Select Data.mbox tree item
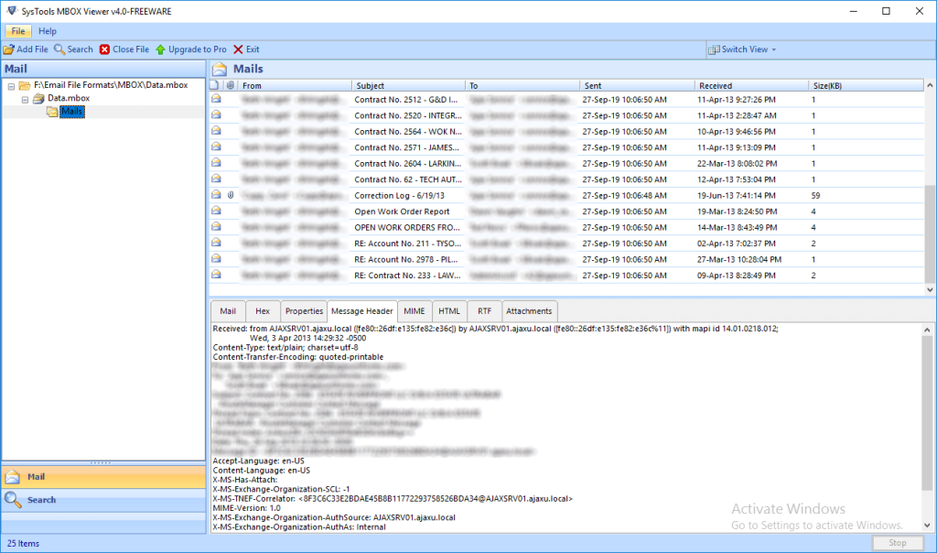 coord(69,98)
